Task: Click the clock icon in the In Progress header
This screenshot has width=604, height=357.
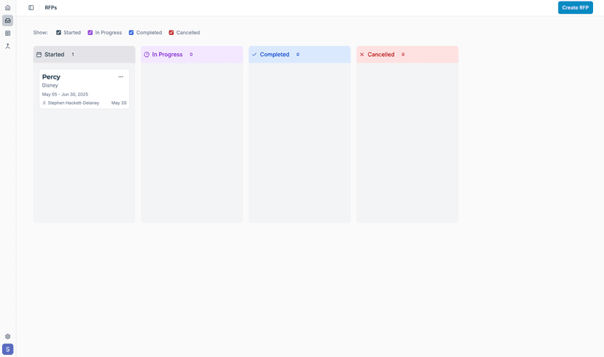Action: [147, 55]
